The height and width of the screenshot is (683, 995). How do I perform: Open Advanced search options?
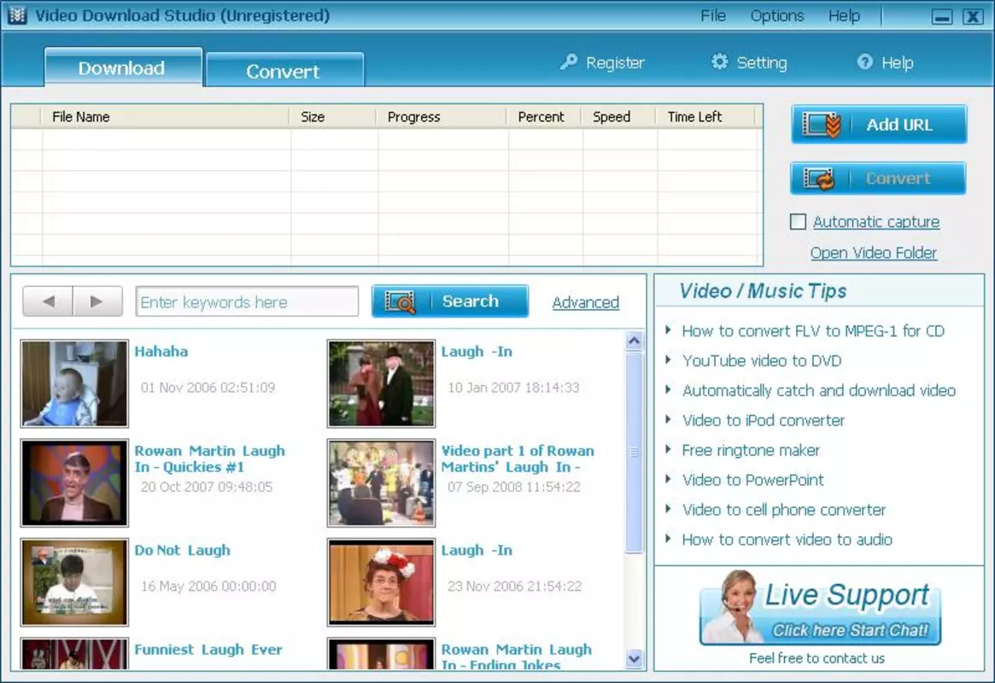point(585,302)
